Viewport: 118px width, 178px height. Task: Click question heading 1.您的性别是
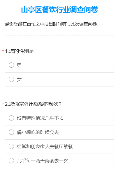pyautogui.click(x=20, y=51)
